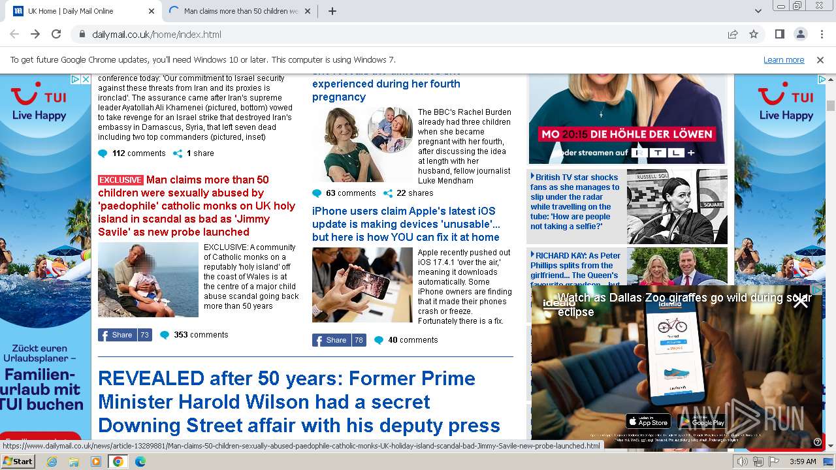Expand tab search dropdown arrow
Viewport: 836px width, 470px height.
758,11
